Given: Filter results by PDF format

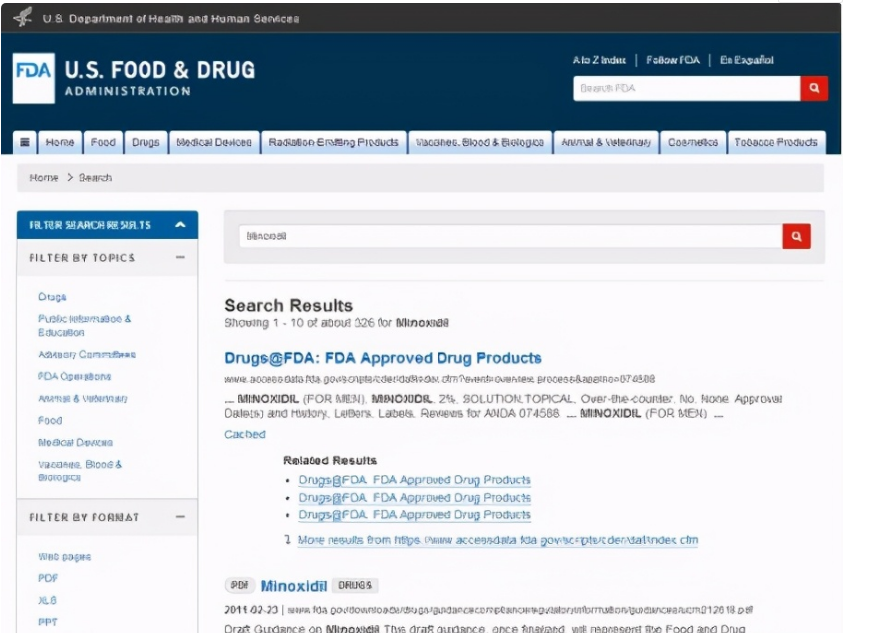Looking at the screenshot, I should point(48,578).
